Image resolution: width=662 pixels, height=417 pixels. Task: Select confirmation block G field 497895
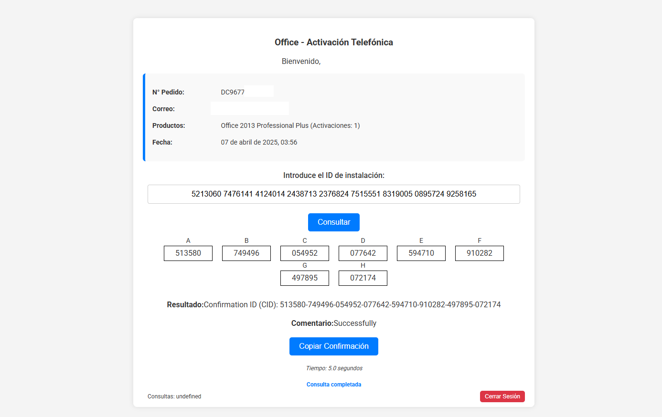coord(305,278)
